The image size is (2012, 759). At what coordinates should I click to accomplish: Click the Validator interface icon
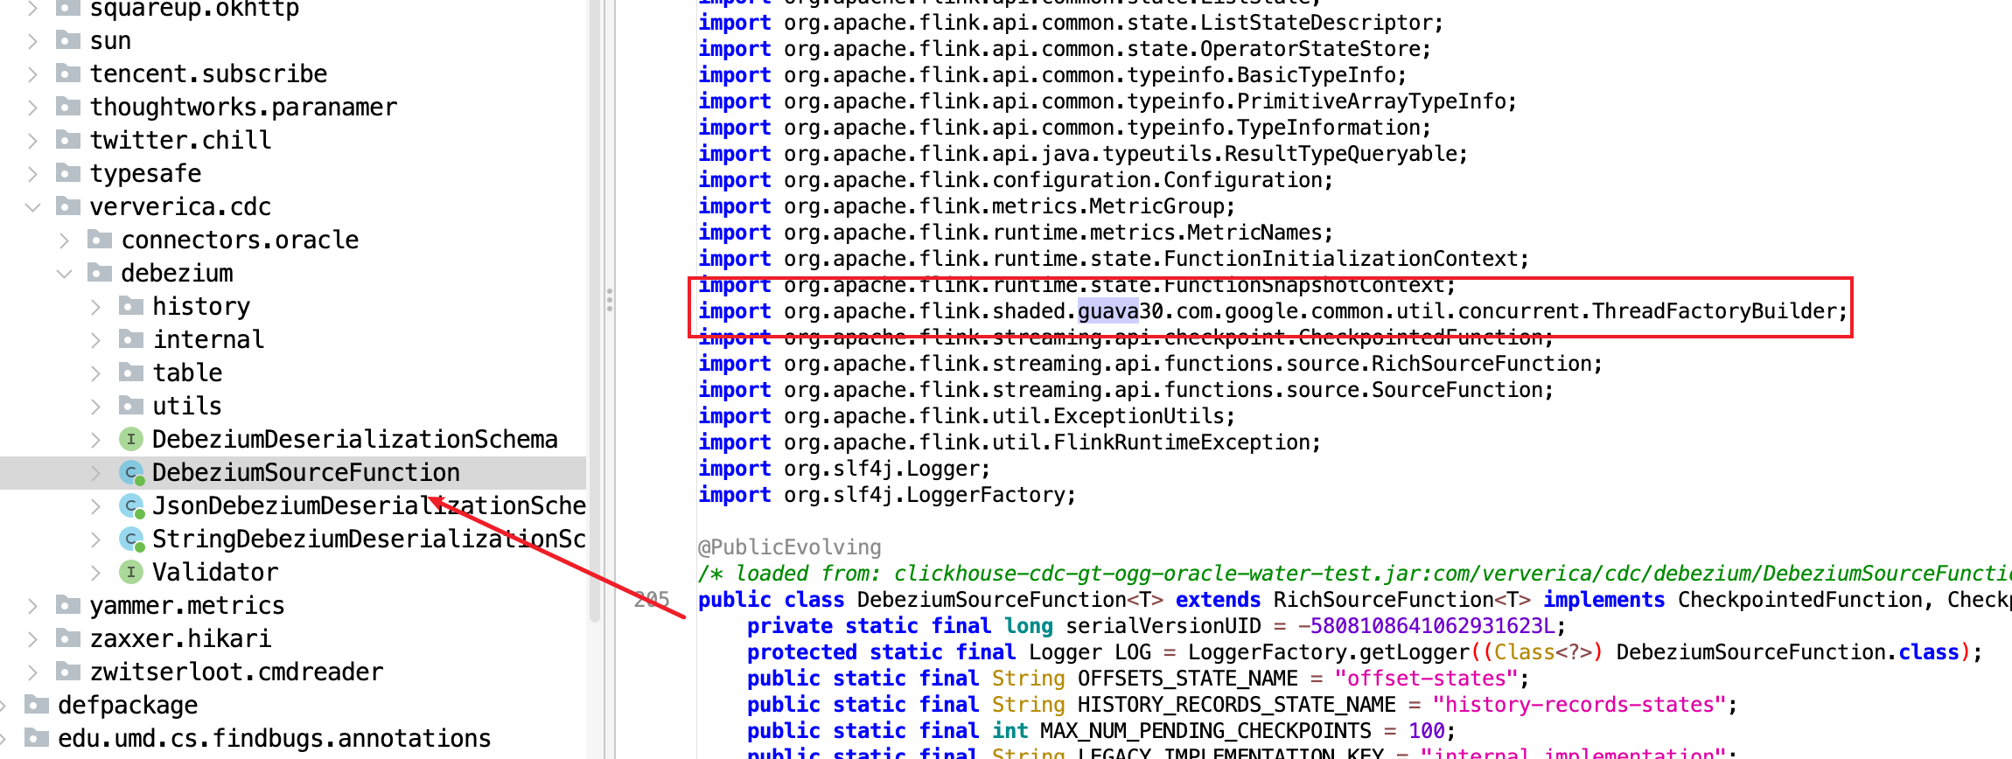(131, 573)
